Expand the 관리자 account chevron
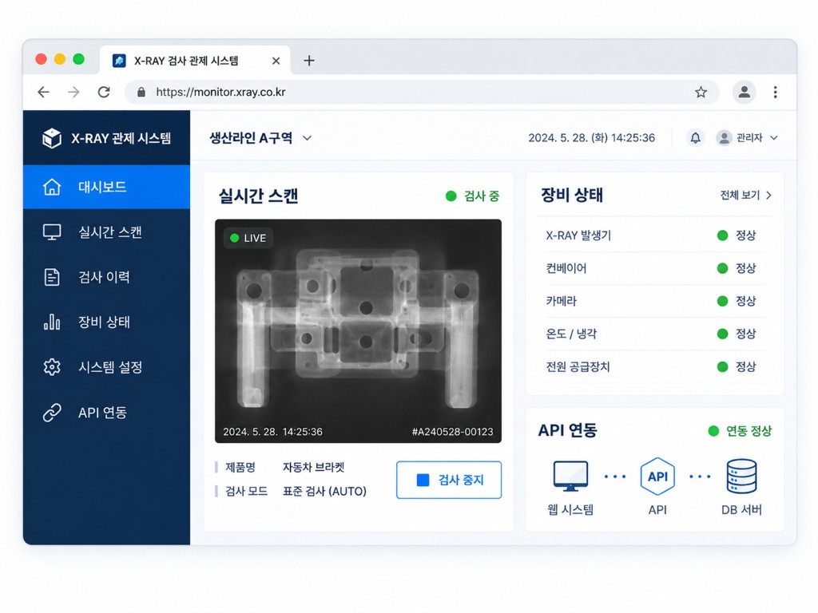 click(x=773, y=138)
